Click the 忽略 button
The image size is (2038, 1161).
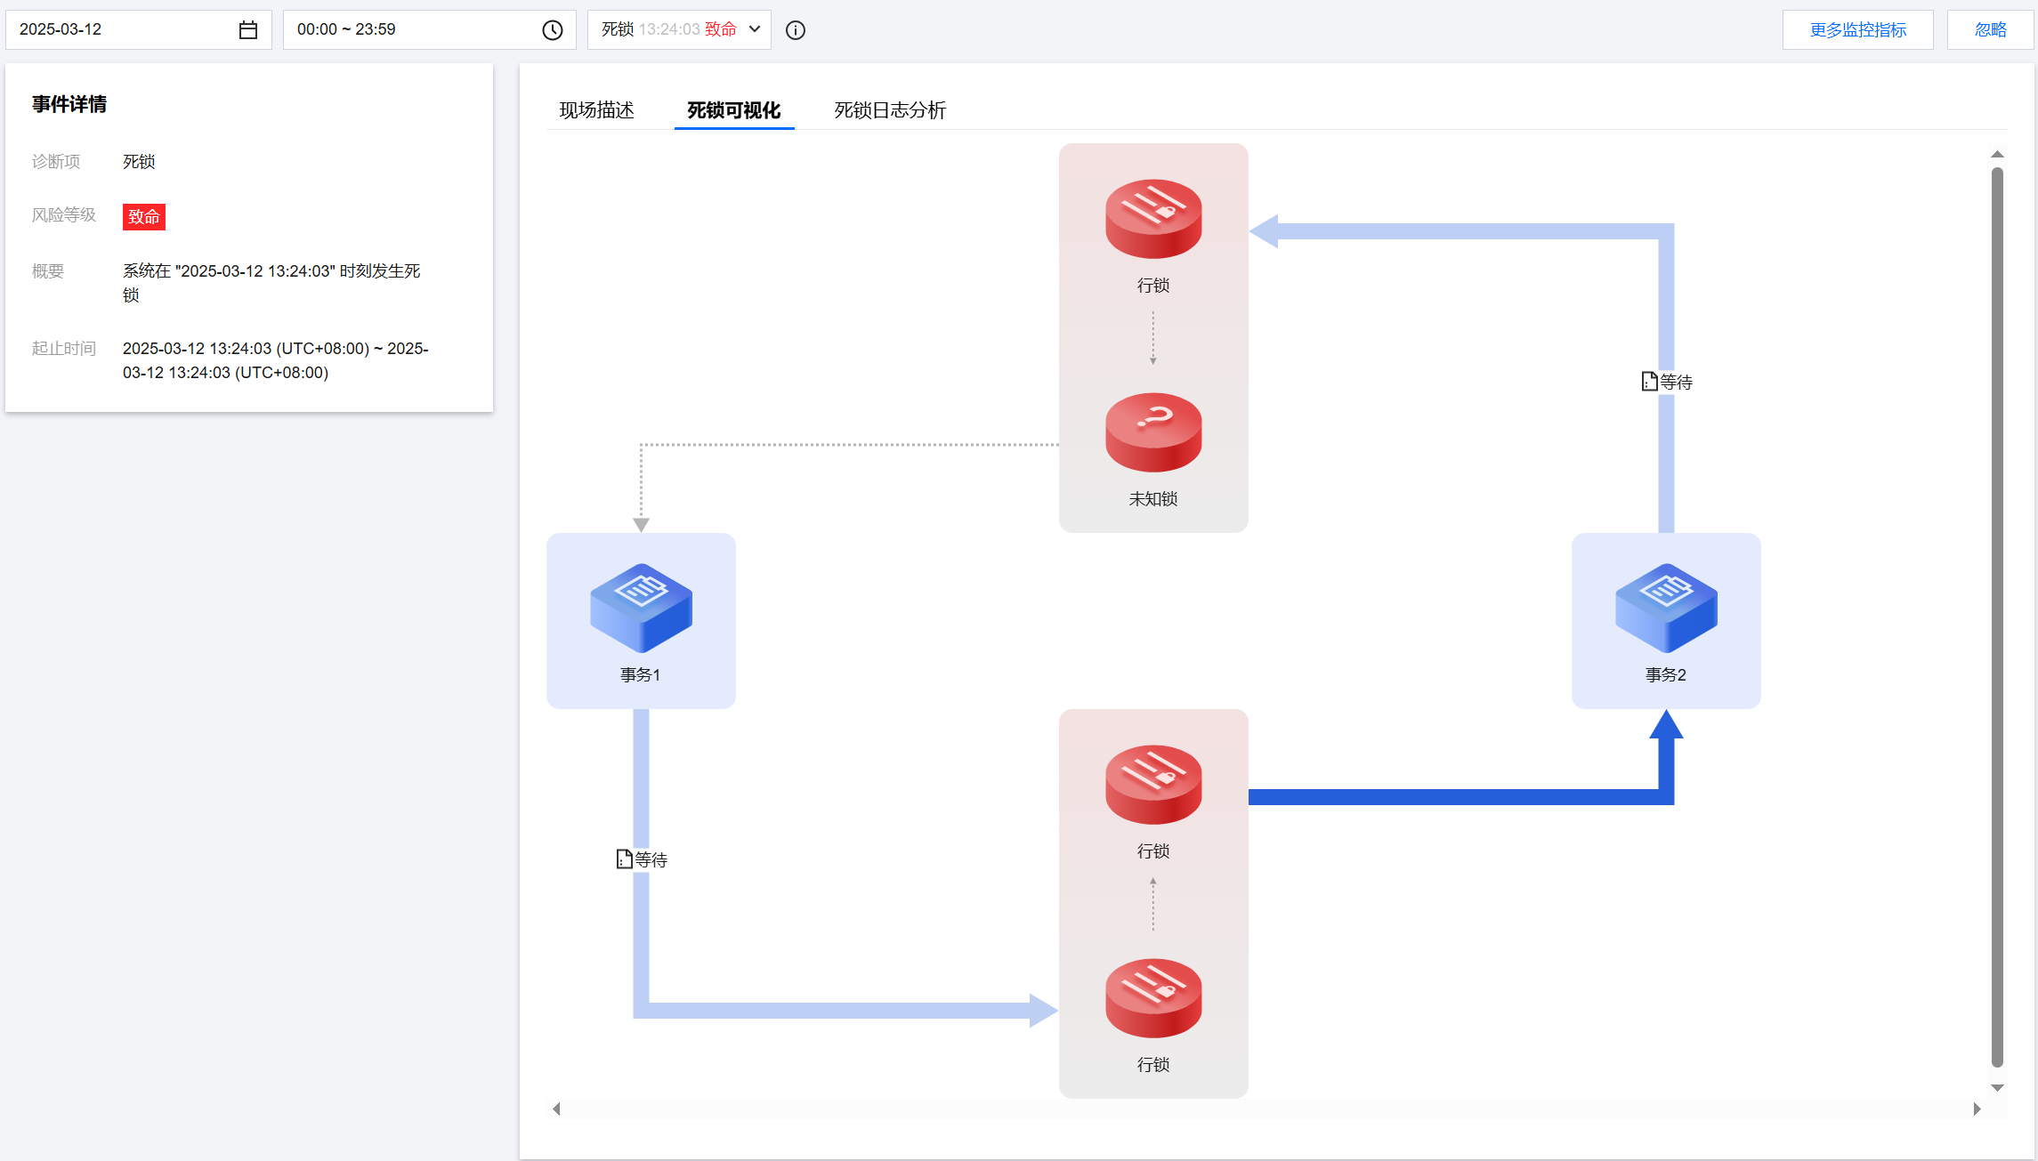coord(1991,30)
